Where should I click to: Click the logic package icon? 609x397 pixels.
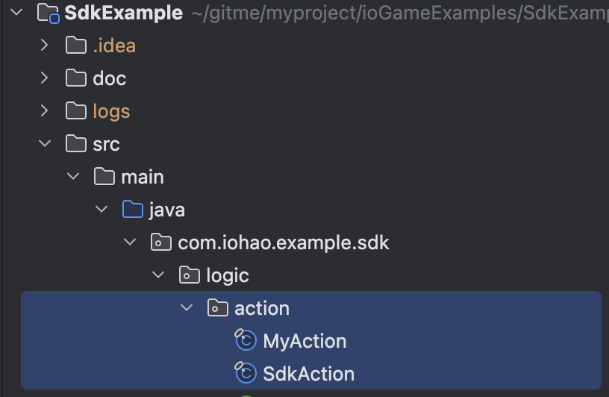190,275
